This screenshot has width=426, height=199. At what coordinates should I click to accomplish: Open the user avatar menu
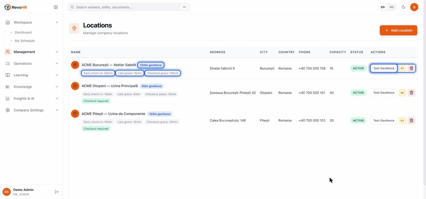click(x=414, y=7)
